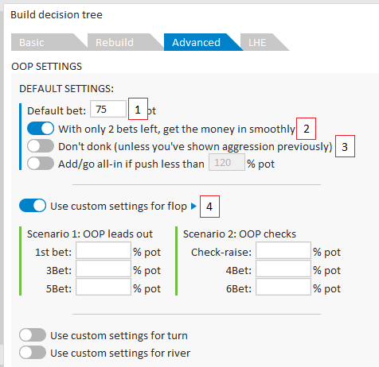The height and width of the screenshot is (367, 379).
Task: Open the Rebuild tab
Action: click(x=122, y=42)
